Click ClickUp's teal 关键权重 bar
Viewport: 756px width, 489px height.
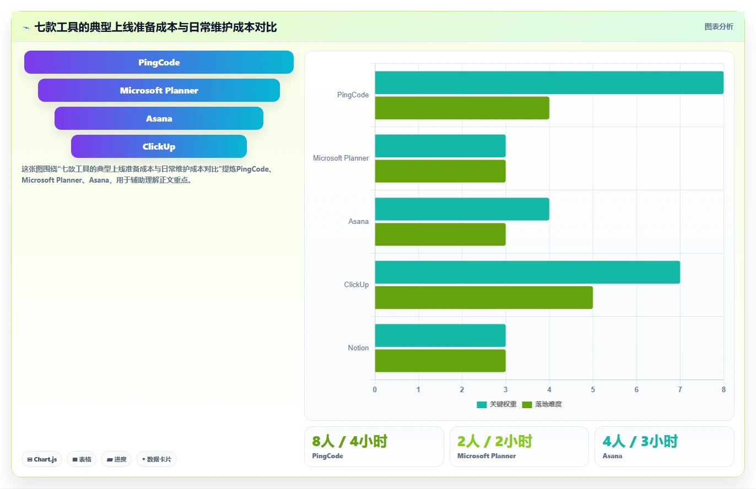pos(527,272)
